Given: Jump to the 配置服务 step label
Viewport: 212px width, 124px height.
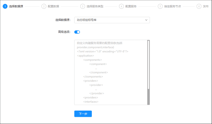Looking at the screenshot, I should tap(131, 6).
